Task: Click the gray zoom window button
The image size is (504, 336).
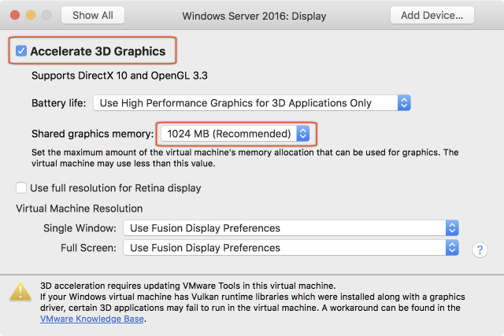Action: tap(47, 15)
